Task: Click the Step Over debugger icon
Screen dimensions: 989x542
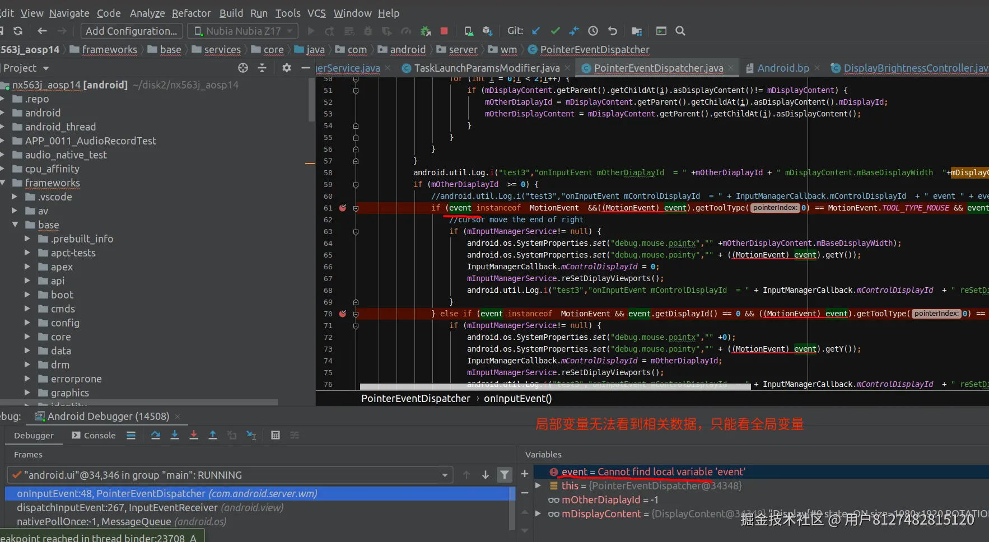Action: 156,435
